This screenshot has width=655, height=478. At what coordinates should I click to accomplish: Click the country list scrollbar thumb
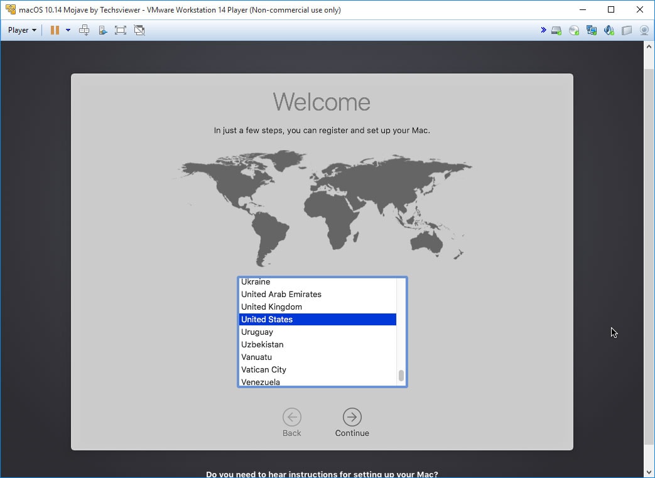(x=401, y=376)
